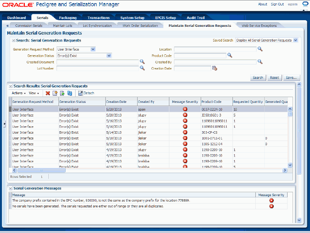Click the Search button
Image resolution: width=310 pixels, height=233 pixels.
point(258,78)
